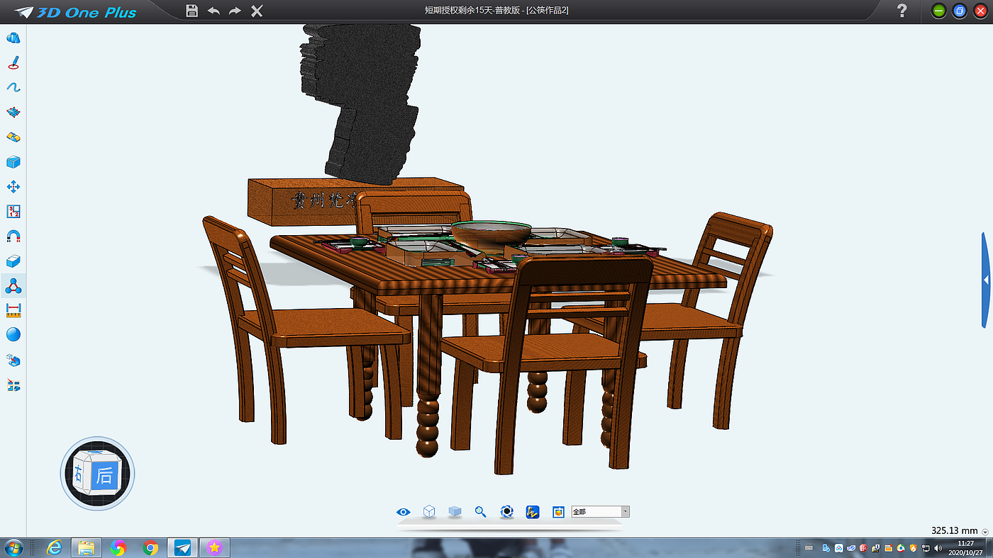Screen dimensions: 993x558
Task: Pick the blue sphere material tool
Action: tap(13, 334)
